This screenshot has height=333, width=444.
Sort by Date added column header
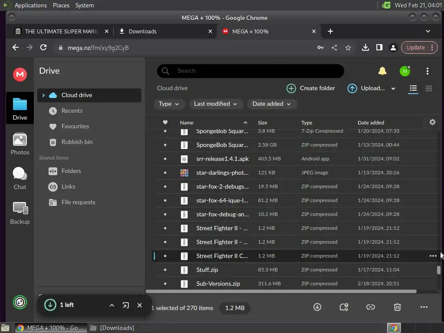[x=371, y=123]
